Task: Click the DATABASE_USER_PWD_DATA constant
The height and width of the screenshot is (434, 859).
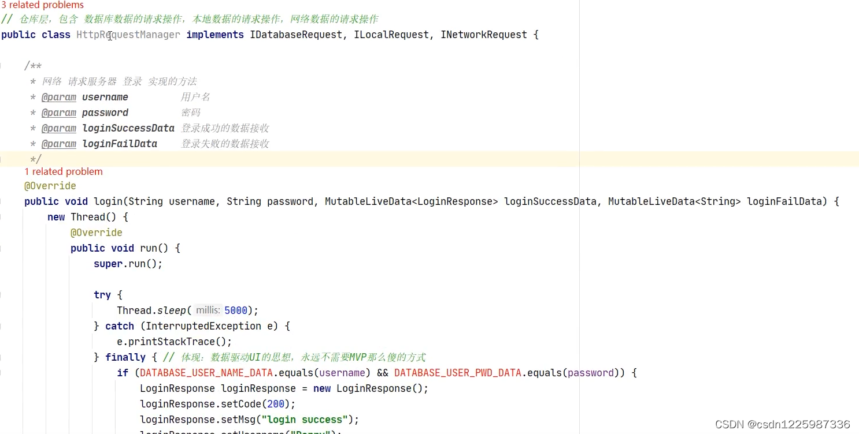Action: (458, 373)
